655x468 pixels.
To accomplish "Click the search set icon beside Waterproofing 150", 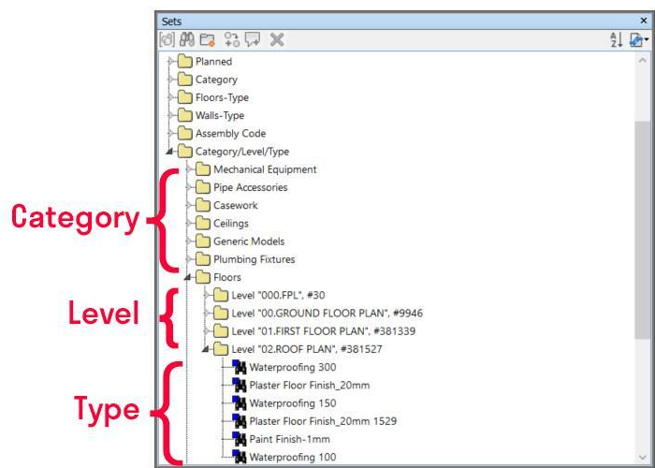I will (240, 402).
